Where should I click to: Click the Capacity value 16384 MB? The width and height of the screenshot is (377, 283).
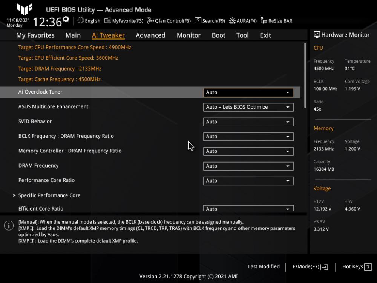[x=323, y=169]
